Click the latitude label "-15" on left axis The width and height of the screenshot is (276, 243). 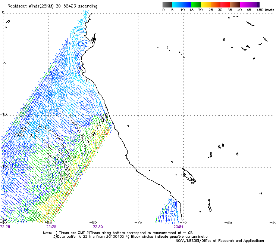[x=3, y=166]
